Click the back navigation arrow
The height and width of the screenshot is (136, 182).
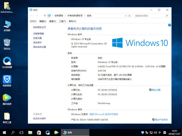(32, 16)
